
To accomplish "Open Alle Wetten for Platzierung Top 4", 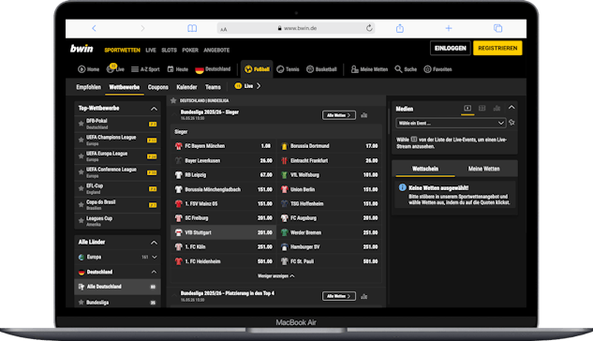I will pos(338,296).
